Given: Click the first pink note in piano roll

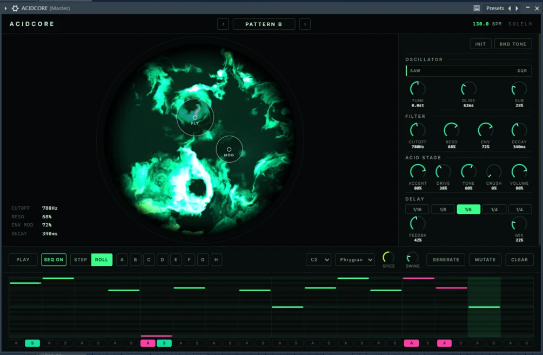Looking at the screenshot, I should coord(156,336).
